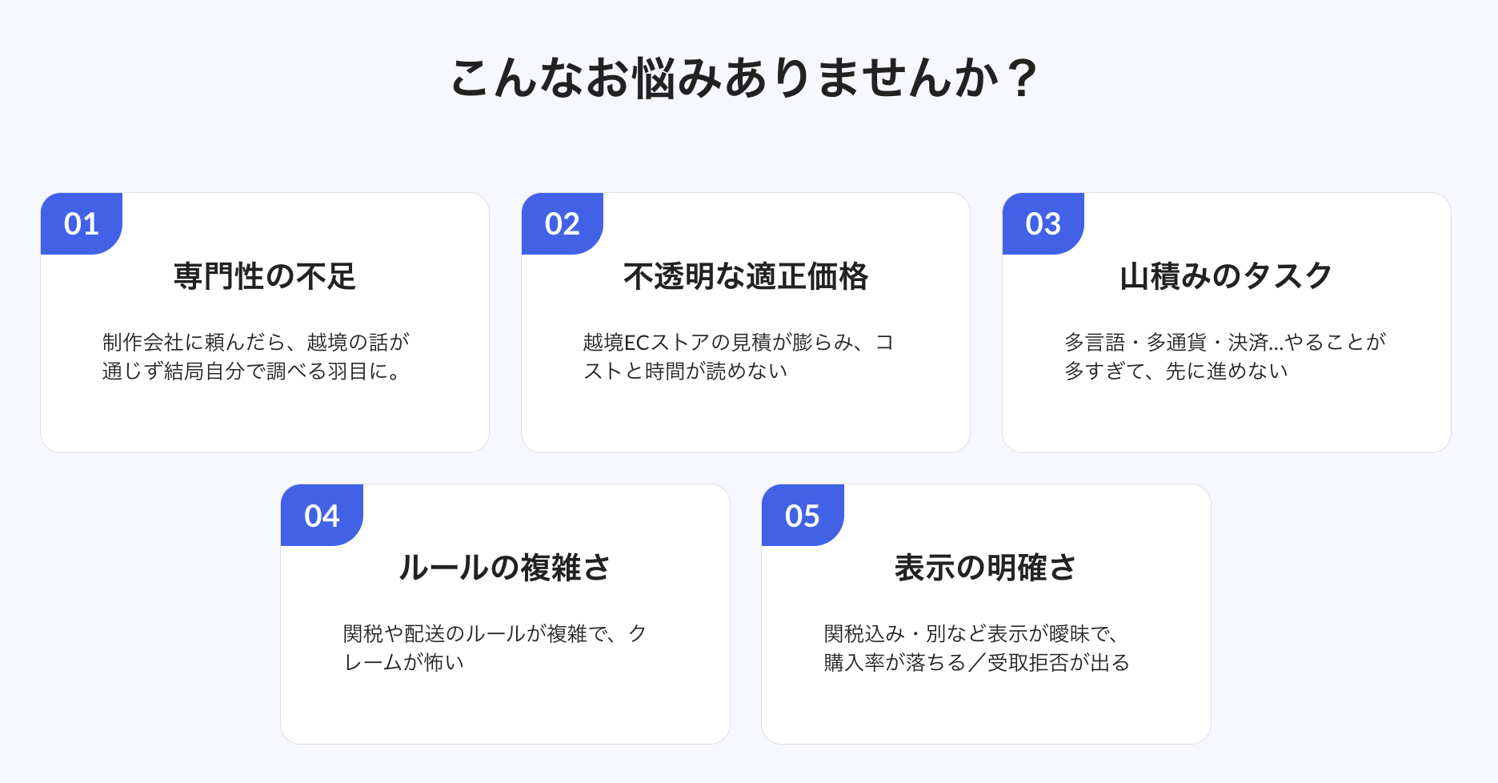Click empty space at bottom of card 03

1226,420
